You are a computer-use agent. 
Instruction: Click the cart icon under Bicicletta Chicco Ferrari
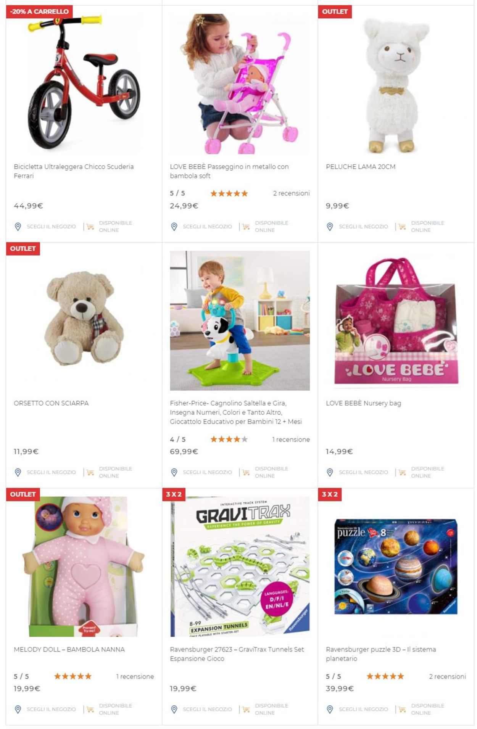pyautogui.click(x=90, y=227)
